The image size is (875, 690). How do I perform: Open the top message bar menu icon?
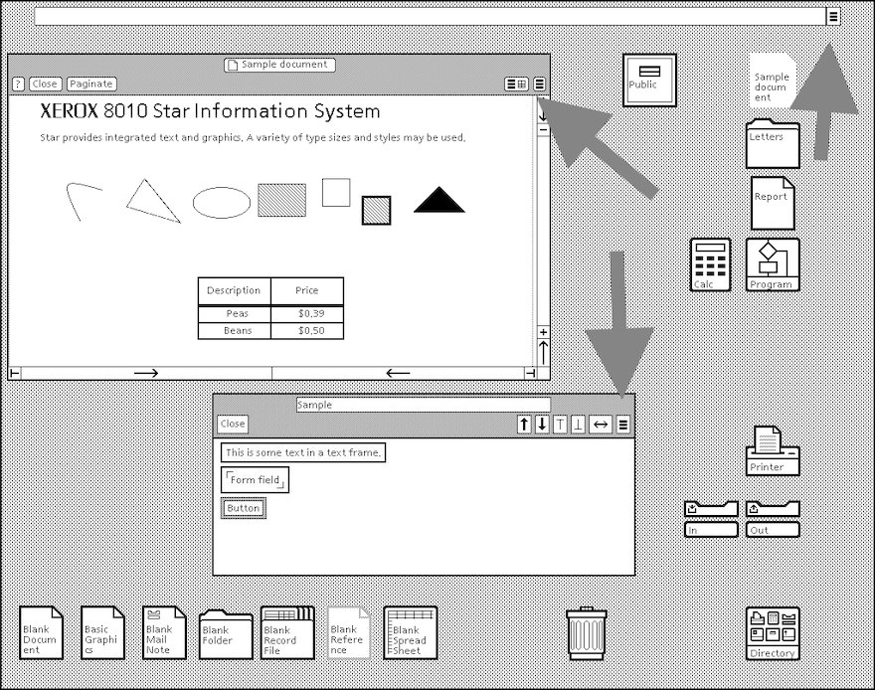[x=833, y=17]
